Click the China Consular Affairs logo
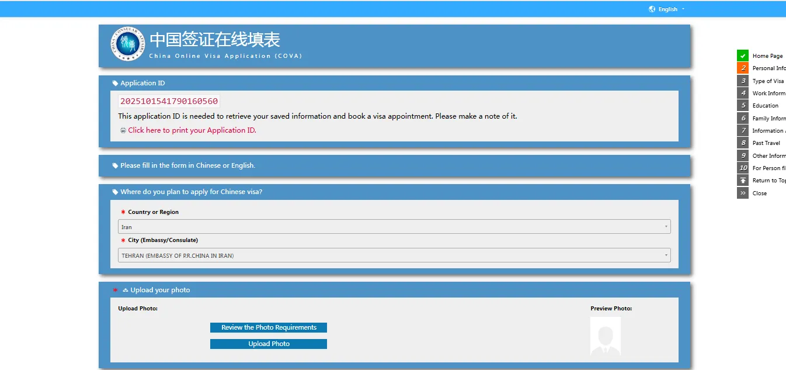 click(x=127, y=44)
